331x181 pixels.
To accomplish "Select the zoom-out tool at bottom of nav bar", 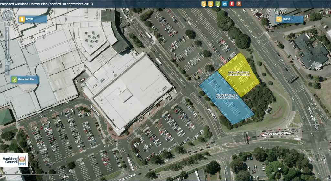I will coord(7,72).
